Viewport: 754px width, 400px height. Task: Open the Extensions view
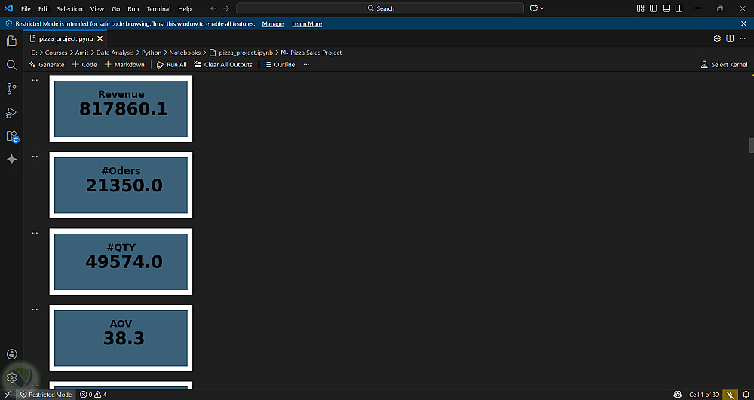pyautogui.click(x=11, y=136)
